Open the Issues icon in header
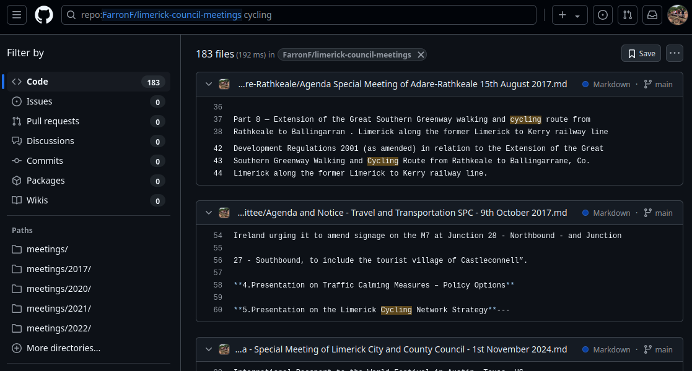The image size is (692, 371). tap(602, 15)
